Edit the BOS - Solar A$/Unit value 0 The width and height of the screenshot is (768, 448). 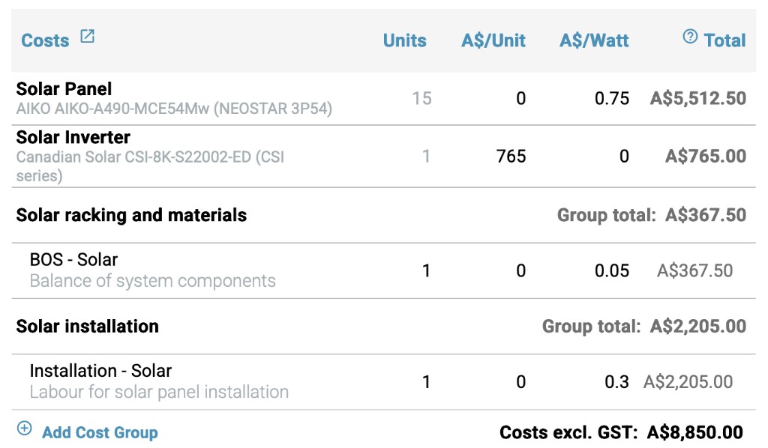pos(521,271)
